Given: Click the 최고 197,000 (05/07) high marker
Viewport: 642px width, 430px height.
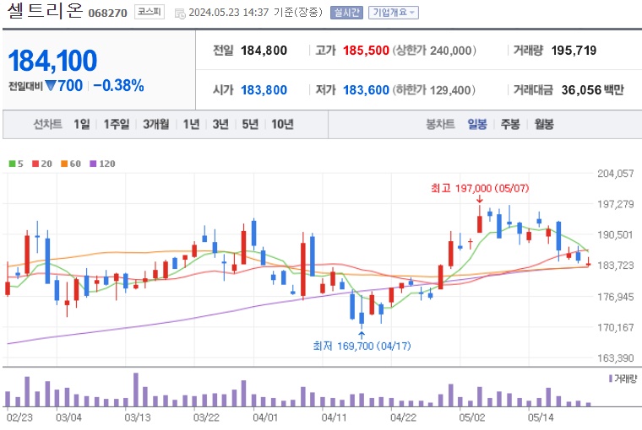Looking at the screenshot, I should 480,188.
